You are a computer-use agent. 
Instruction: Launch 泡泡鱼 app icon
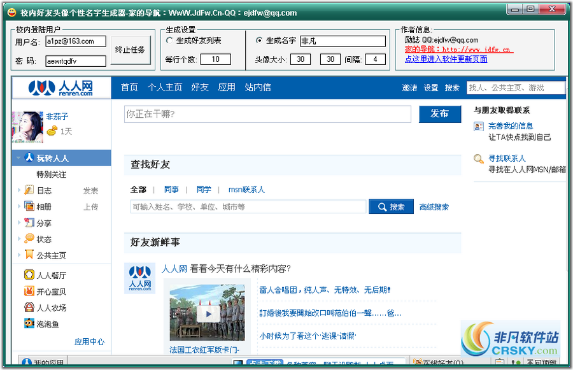(x=29, y=324)
